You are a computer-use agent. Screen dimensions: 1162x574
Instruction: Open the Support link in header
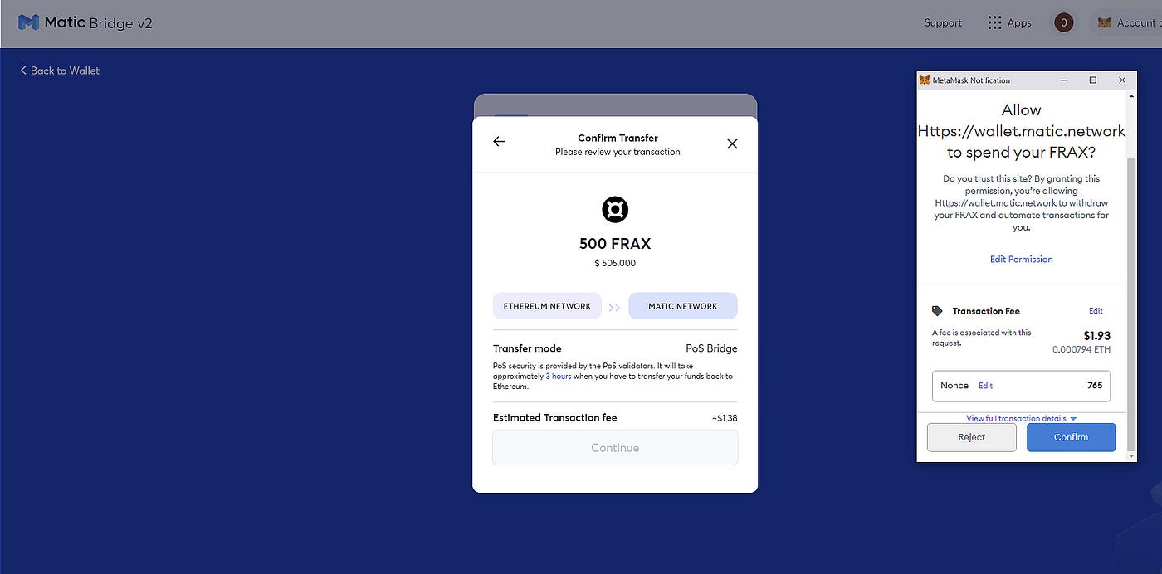click(x=943, y=22)
